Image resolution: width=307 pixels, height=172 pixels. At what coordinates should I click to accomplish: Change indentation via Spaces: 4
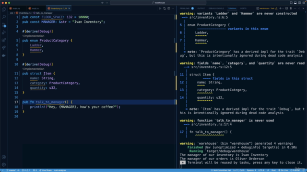point(251,170)
